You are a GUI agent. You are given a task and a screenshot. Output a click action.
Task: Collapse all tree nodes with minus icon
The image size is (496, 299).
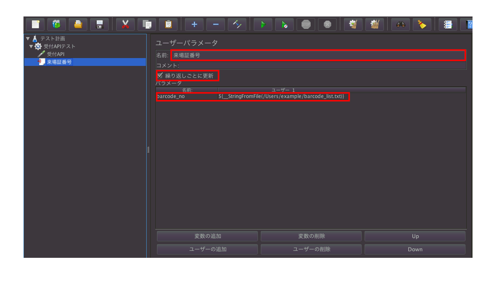click(x=215, y=24)
